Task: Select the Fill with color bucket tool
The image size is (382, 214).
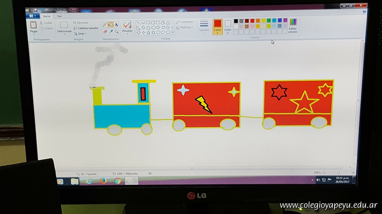Action: 111,25
